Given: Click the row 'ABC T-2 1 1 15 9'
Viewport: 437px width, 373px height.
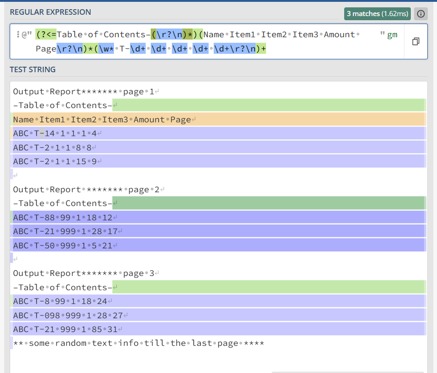Looking at the screenshot, I should [x=55, y=161].
